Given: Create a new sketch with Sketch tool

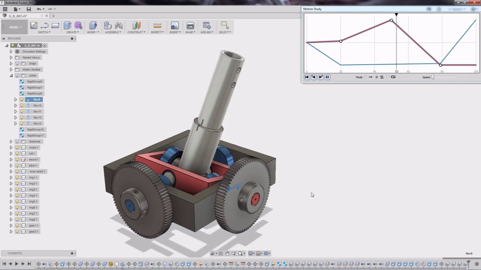Looking at the screenshot, I should coord(34,25).
